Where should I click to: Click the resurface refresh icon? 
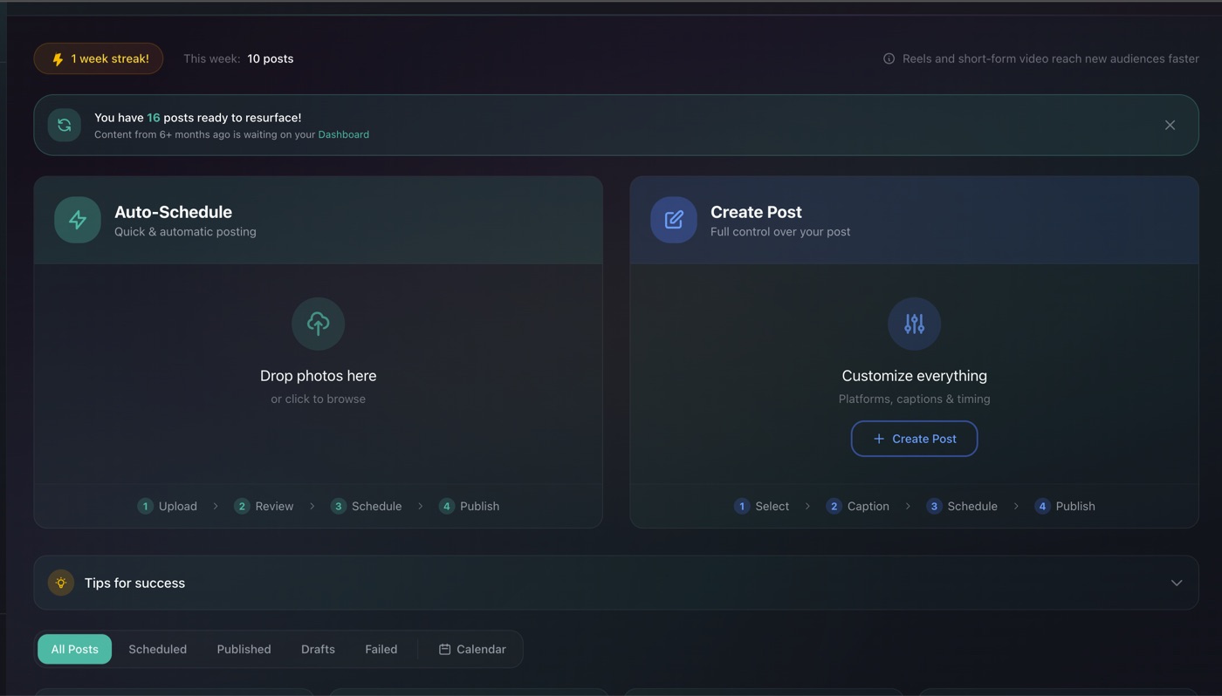[x=64, y=124]
